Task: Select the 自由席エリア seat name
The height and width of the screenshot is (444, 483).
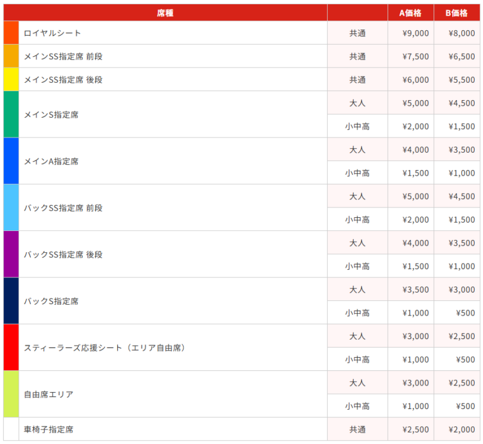Action: [x=49, y=395]
